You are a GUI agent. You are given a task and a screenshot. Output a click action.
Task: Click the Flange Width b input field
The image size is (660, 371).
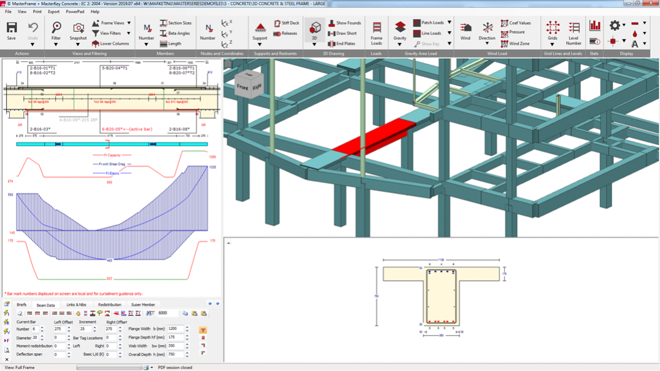point(176,329)
